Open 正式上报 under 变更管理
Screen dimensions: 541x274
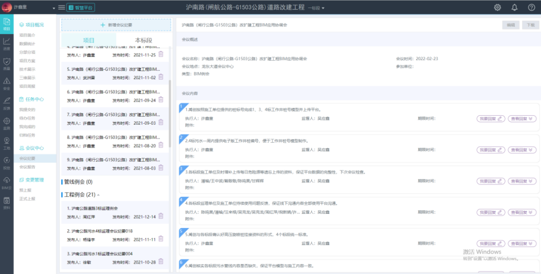pyautogui.click(x=27, y=199)
